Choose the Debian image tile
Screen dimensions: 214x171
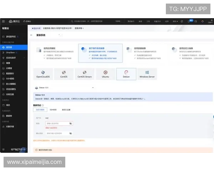[x=126, y=74]
